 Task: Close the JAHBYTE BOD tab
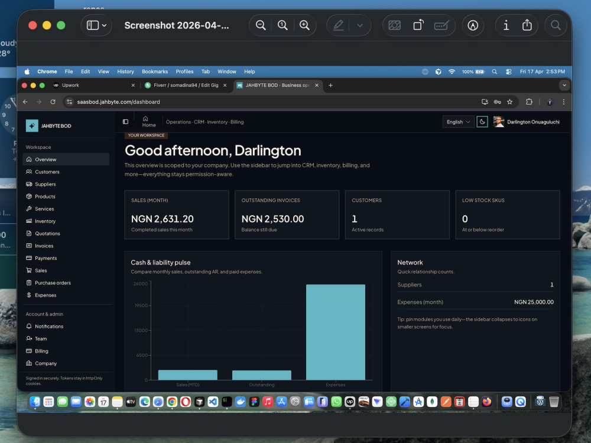pyautogui.click(x=317, y=86)
